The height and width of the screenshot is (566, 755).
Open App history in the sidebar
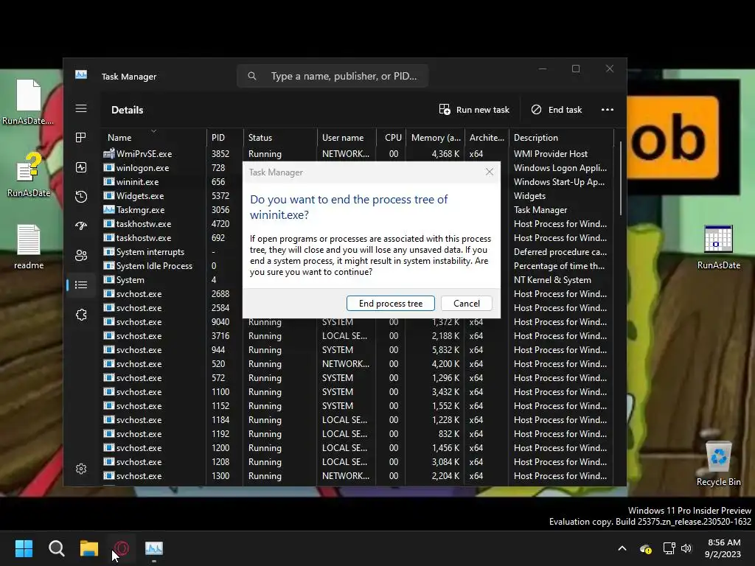(81, 196)
